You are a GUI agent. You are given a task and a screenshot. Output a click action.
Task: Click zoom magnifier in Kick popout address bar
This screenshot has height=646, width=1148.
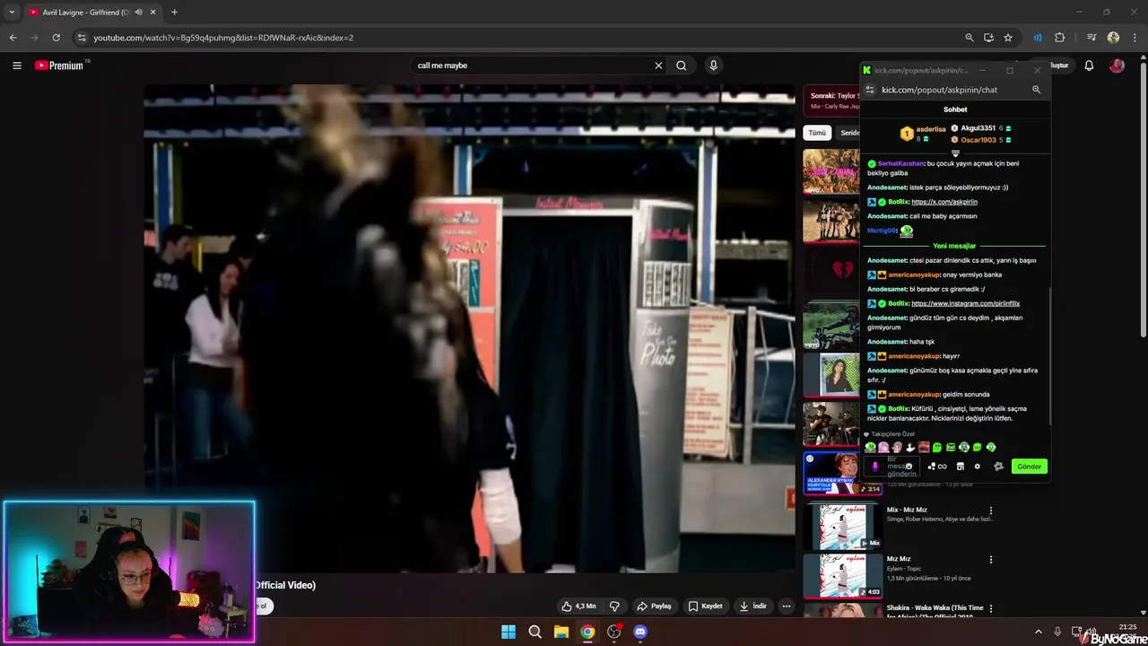pos(1036,90)
